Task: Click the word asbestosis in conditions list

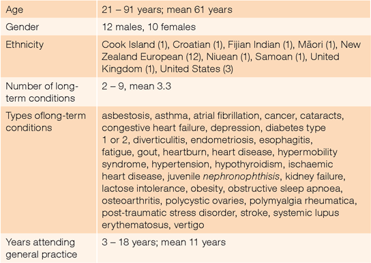Action: (126, 116)
